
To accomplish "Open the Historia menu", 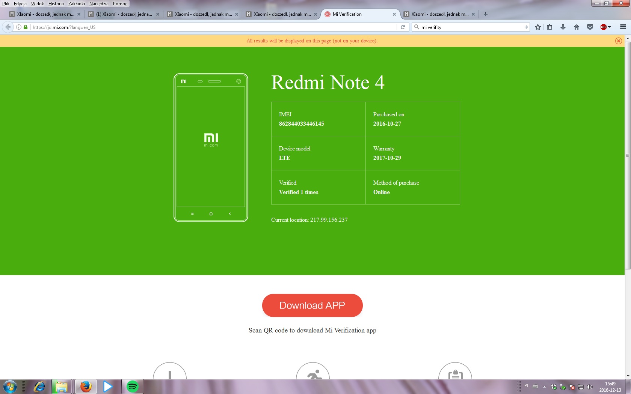I will pyautogui.click(x=56, y=4).
